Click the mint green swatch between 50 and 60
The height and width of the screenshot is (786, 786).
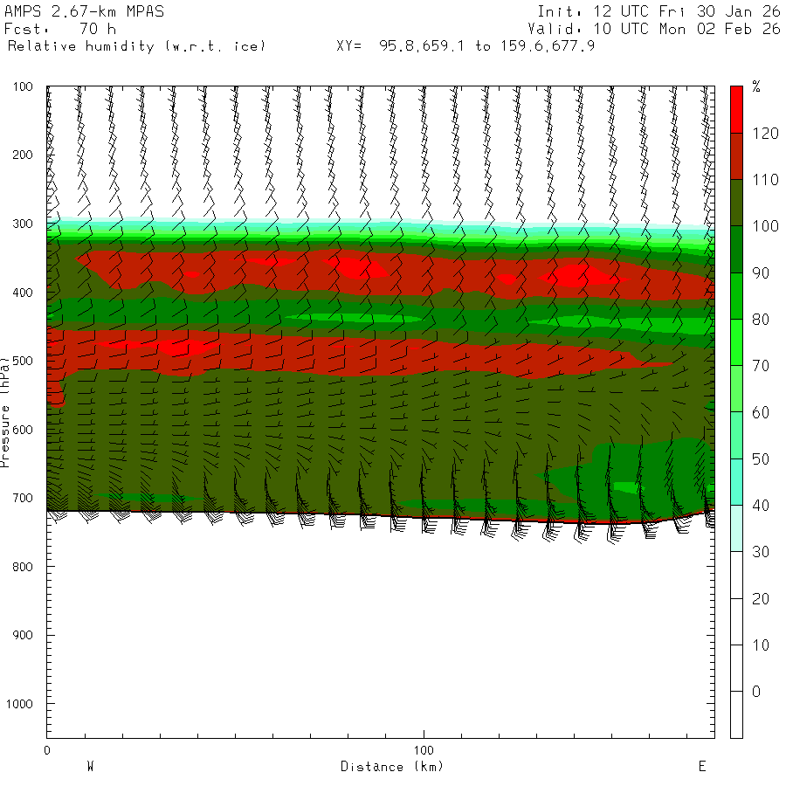coord(736,435)
